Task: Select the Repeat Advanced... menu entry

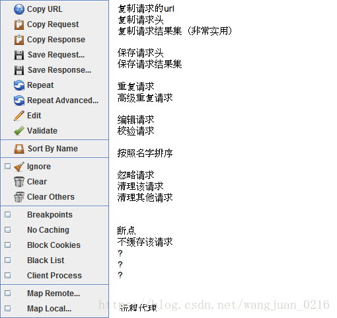Action: click(55, 100)
